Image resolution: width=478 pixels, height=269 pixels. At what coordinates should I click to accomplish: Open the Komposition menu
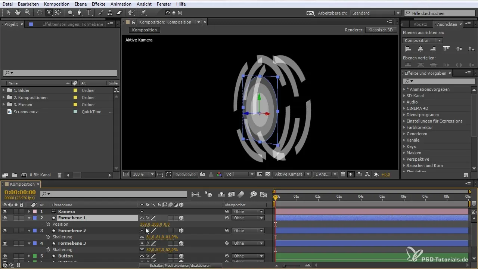tap(56, 4)
